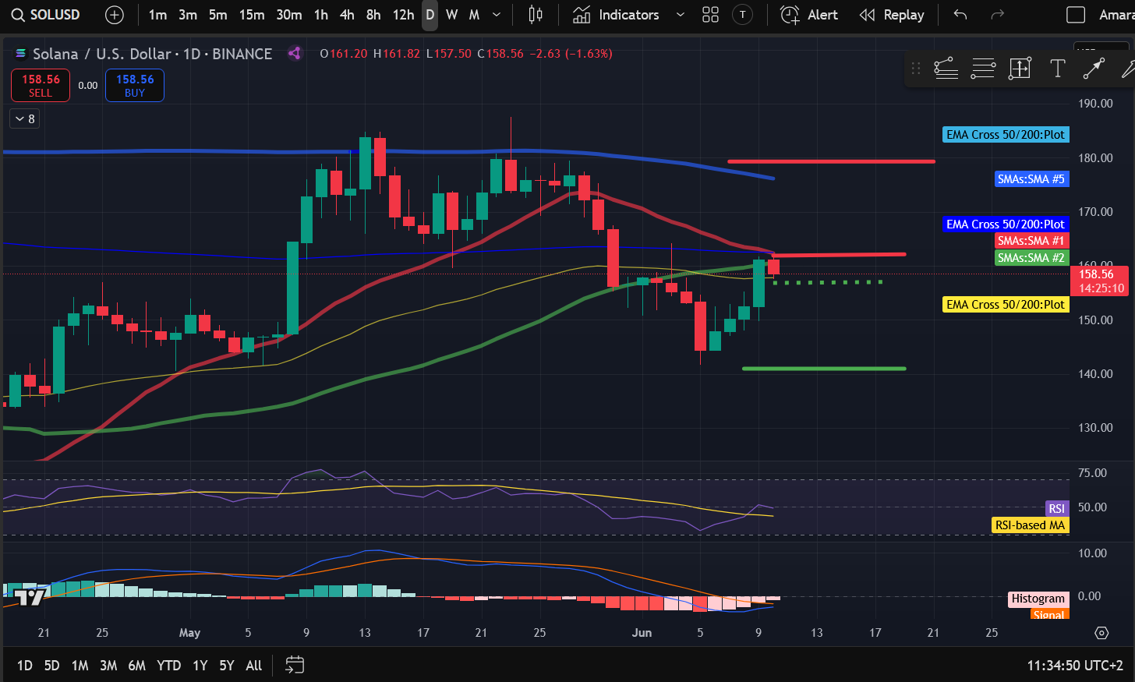Select the daily D timeframe

430,15
